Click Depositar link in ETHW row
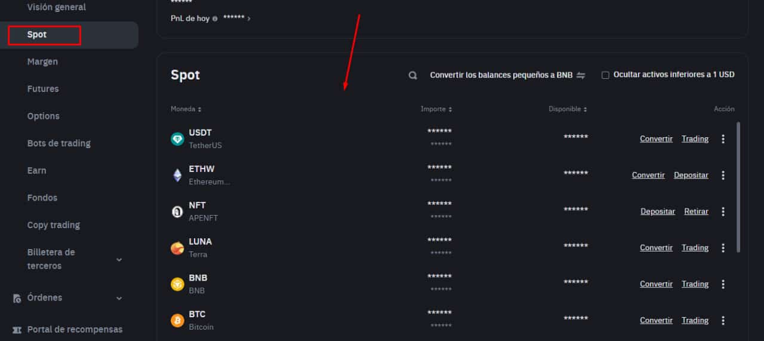Viewport: 764px width, 341px height. 691,176
